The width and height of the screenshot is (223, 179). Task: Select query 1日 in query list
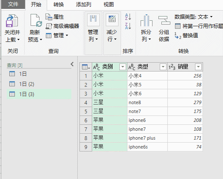(x=39, y=74)
